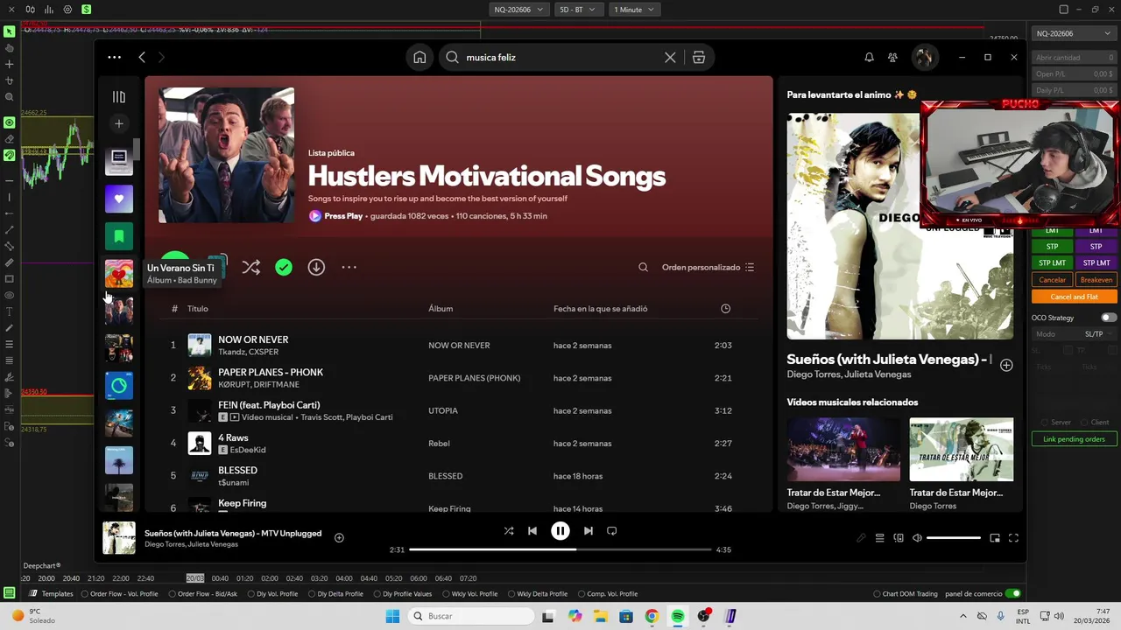
Task: Select Chart DOM Trading option
Action: [906, 594]
